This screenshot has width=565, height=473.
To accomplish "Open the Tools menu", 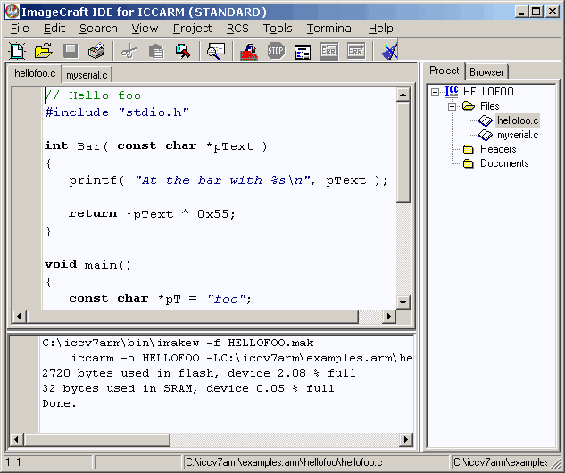I will tap(278, 28).
